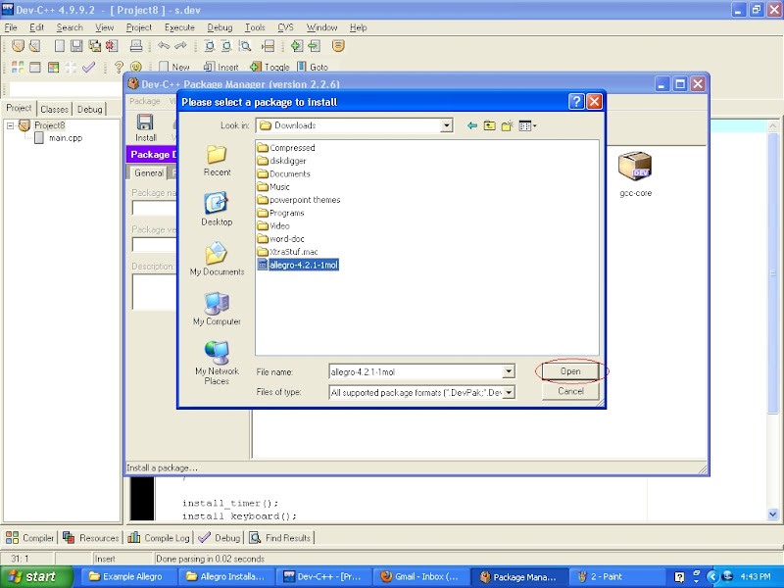
Task: Click the open file toolbar icon
Action: 34,46
